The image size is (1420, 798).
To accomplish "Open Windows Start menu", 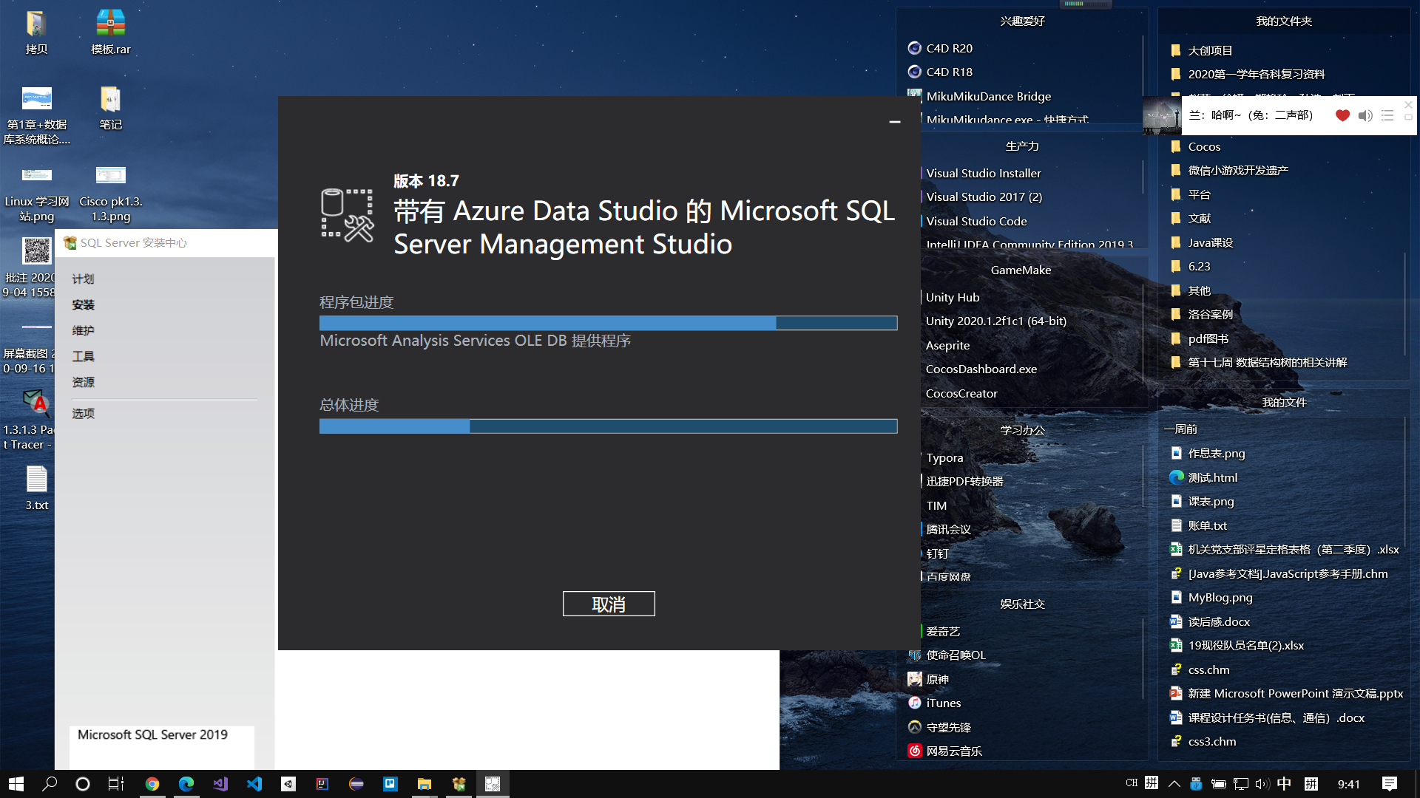I will [x=16, y=783].
